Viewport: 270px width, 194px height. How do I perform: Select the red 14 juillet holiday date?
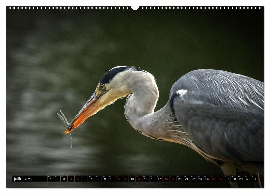click(x=139, y=179)
